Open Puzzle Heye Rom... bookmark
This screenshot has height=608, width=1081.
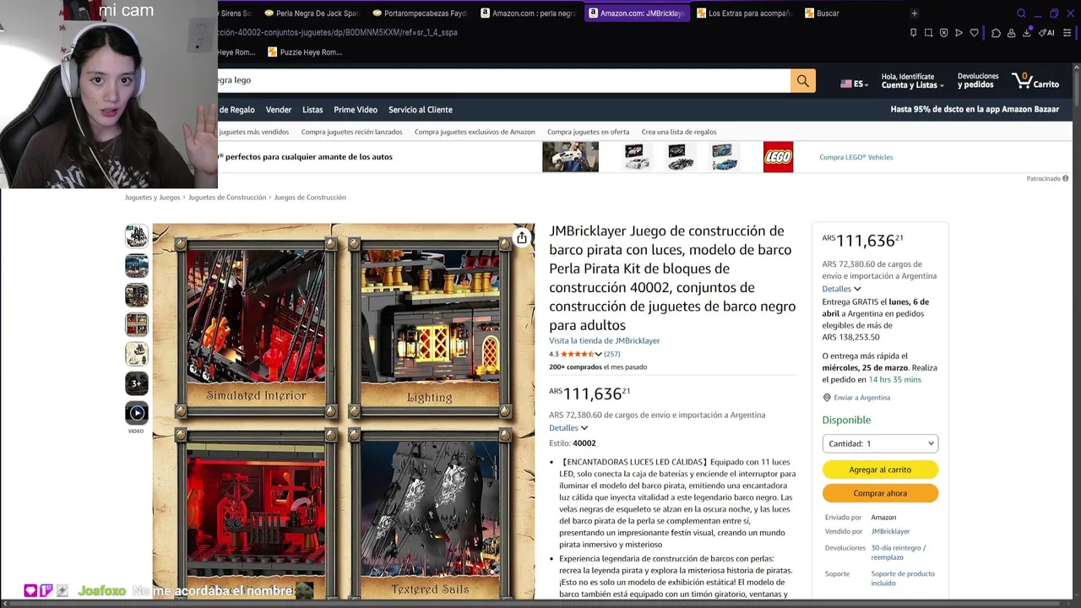tap(305, 52)
